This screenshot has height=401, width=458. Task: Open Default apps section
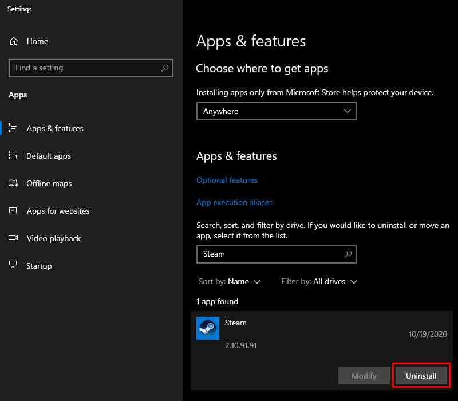[49, 156]
